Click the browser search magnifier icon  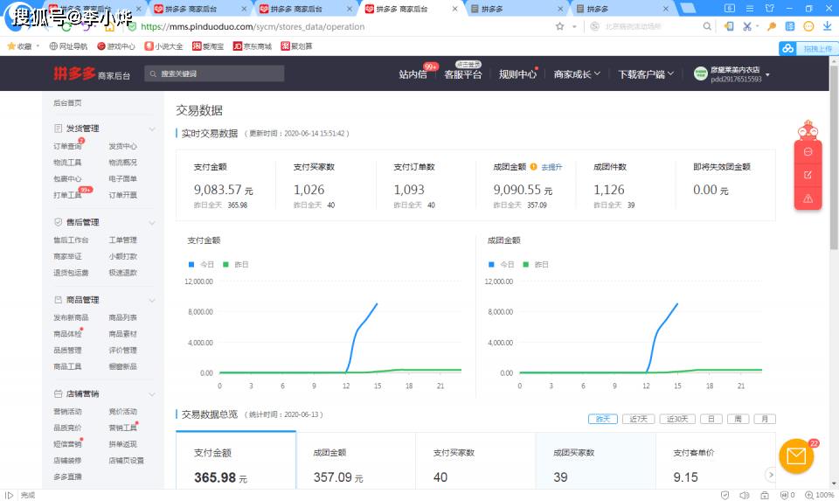[x=707, y=26]
